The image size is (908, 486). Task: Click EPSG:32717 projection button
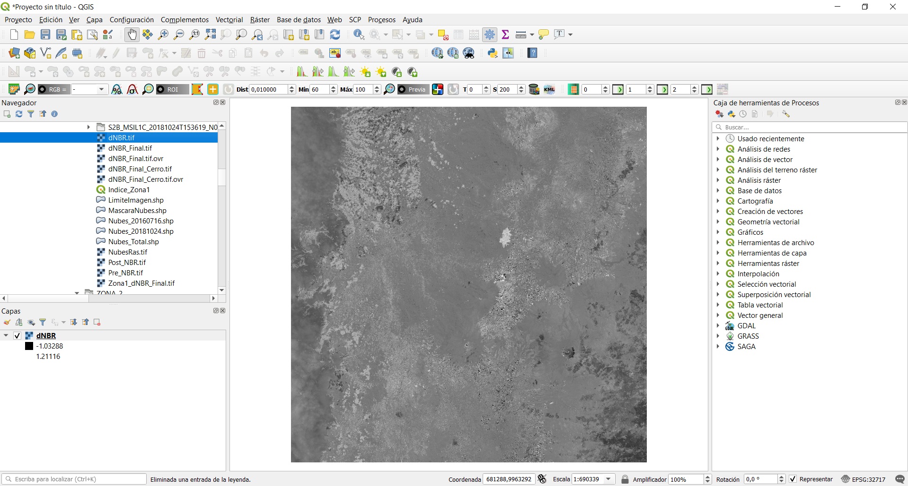coord(864,479)
